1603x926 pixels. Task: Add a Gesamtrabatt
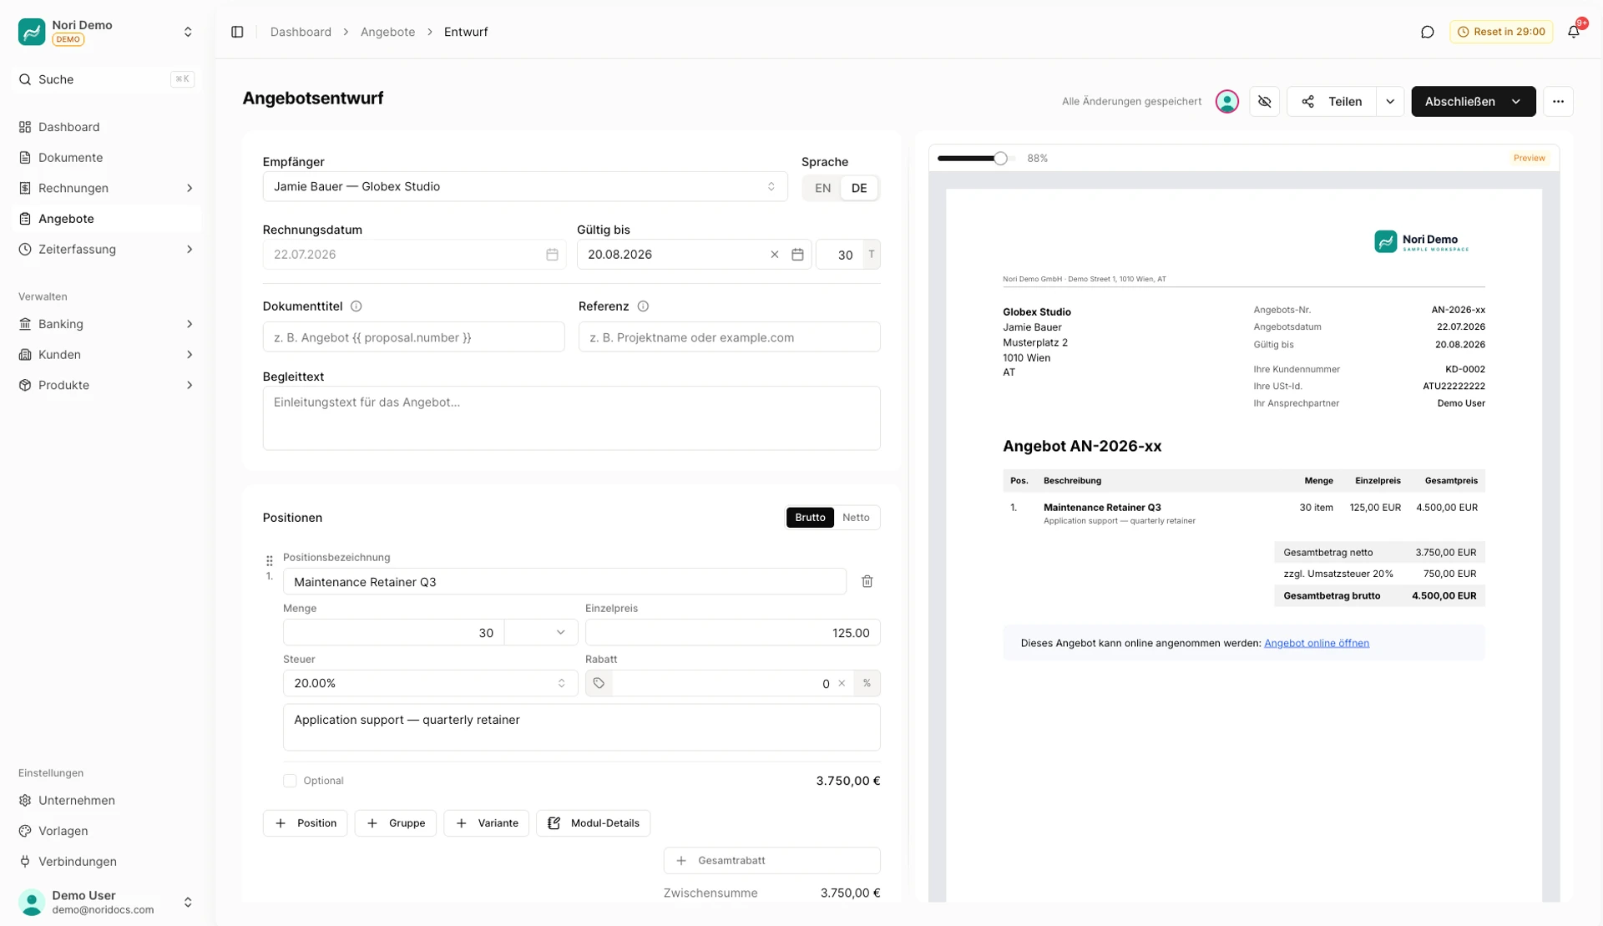771,860
